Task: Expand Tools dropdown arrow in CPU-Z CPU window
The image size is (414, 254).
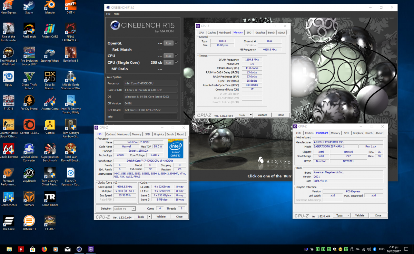Action: pos(149,216)
